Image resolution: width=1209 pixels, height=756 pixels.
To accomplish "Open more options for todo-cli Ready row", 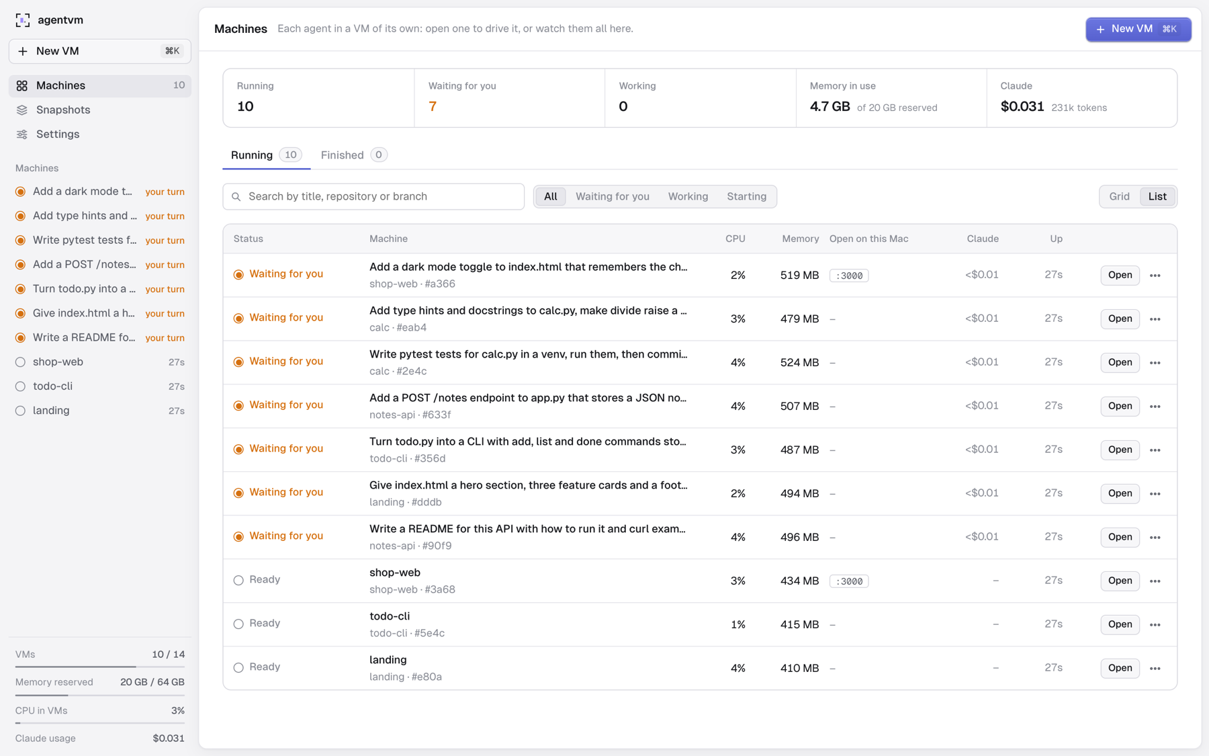I will point(1155,625).
